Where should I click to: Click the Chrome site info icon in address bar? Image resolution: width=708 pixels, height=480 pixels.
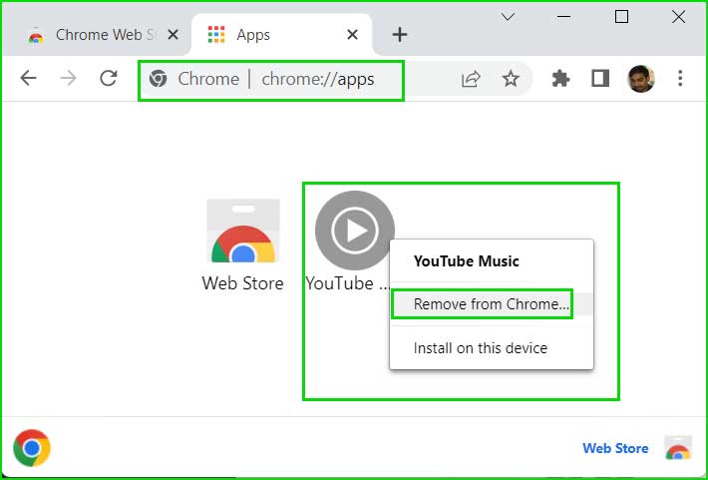(158, 79)
